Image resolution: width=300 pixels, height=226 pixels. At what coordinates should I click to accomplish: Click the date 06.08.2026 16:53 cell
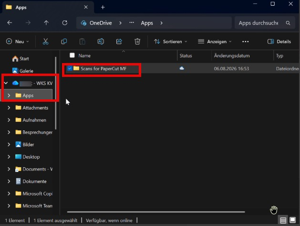pos(231,69)
